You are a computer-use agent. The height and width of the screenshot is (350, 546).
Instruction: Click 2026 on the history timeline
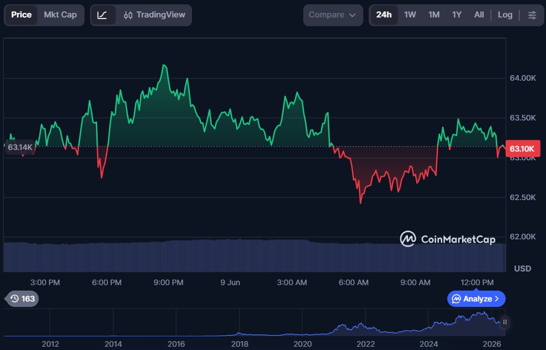click(x=491, y=344)
